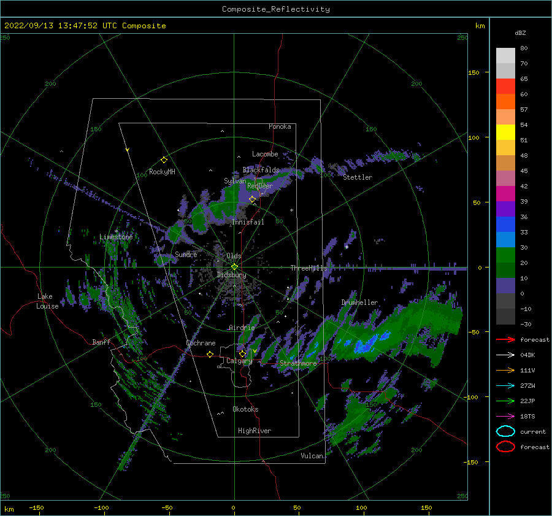Click the Drumheller city label
Image resolution: width=552 pixels, height=516 pixels.
pos(359,302)
